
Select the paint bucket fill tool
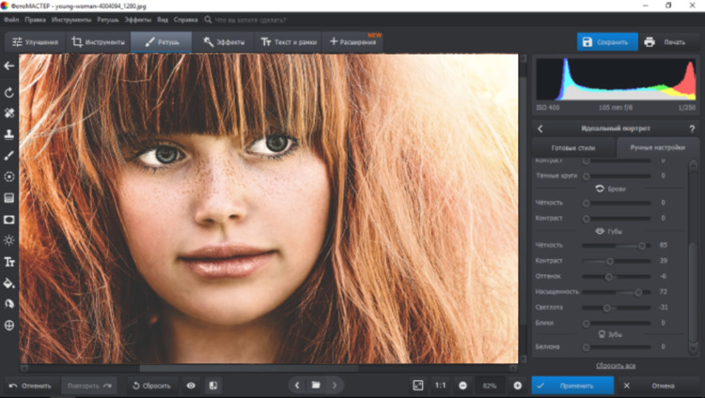click(9, 283)
